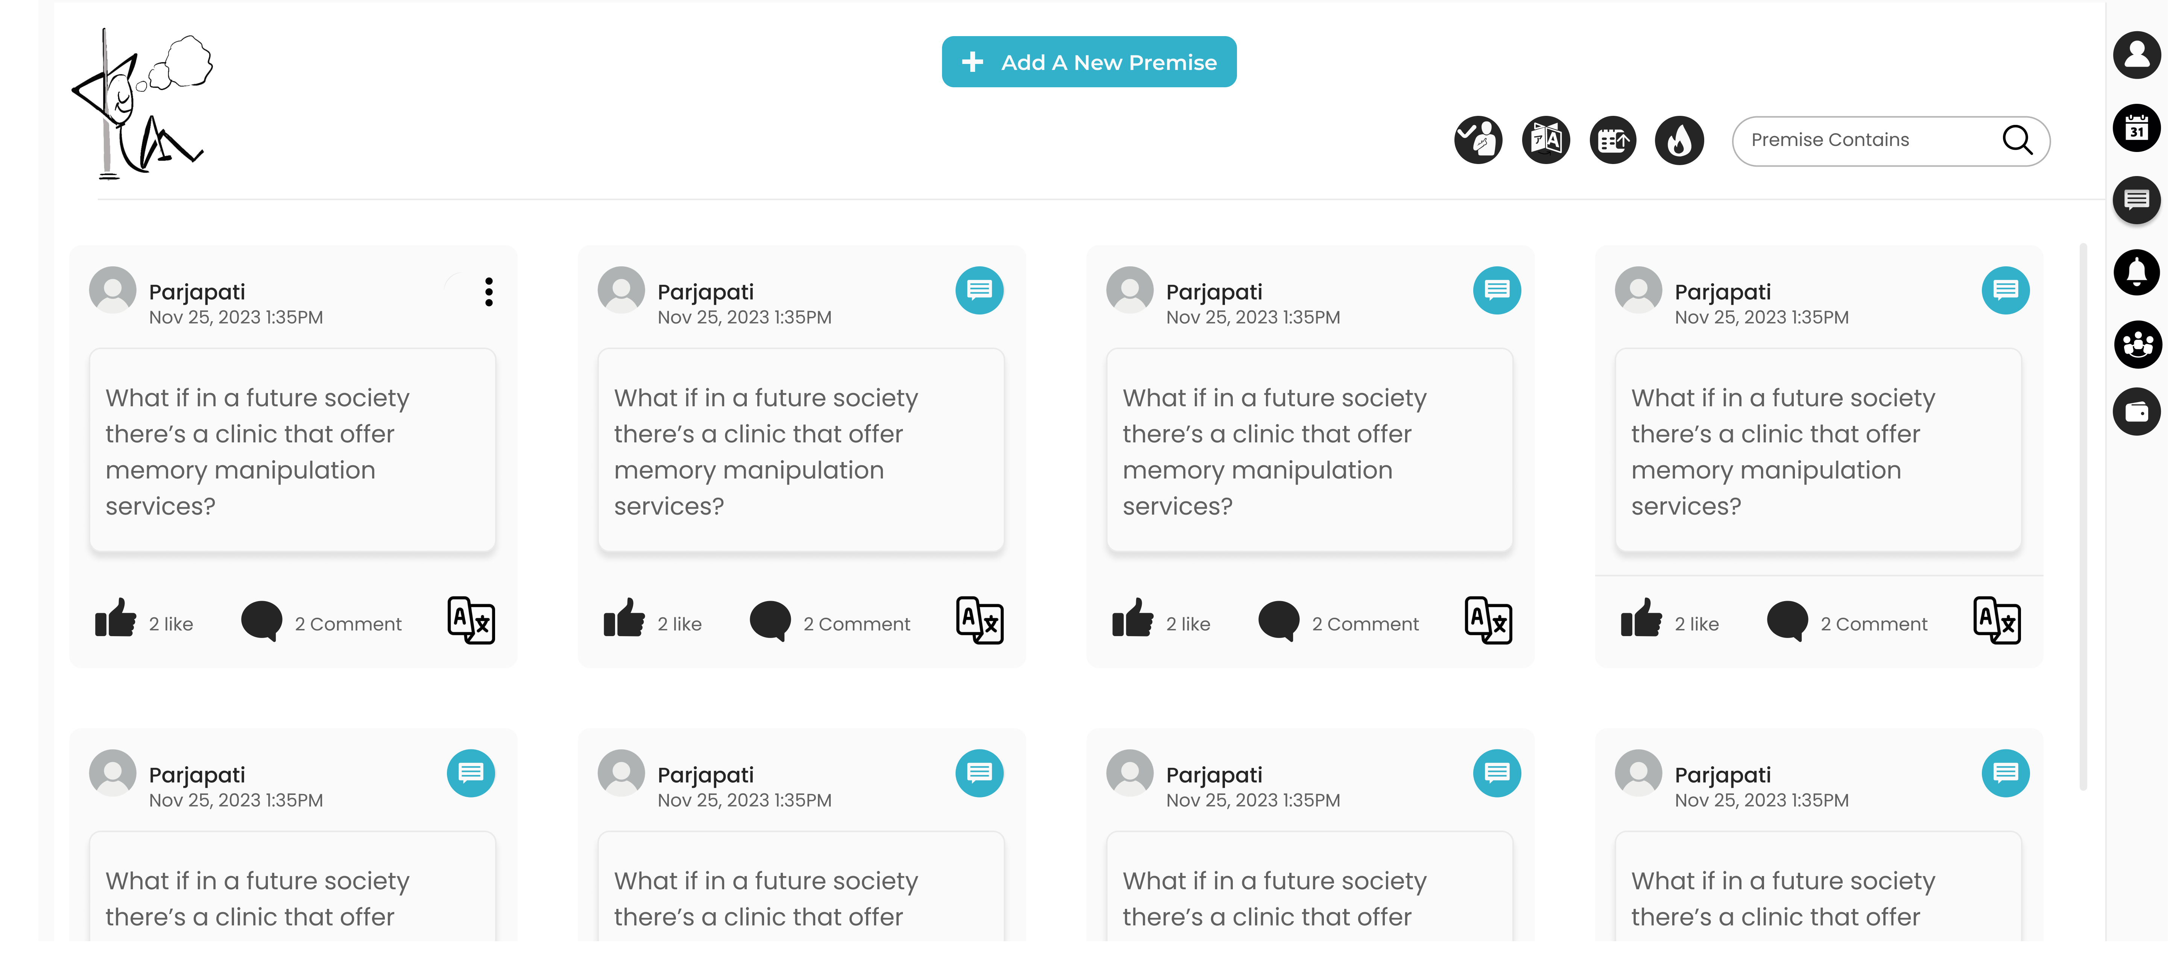2179x957 pixels.
Task: Open the chat bubble on the second top-row card
Action: (x=979, y=290)
